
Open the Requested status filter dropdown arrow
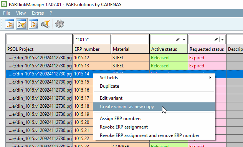pyautogui.click(x=222, y=40)
